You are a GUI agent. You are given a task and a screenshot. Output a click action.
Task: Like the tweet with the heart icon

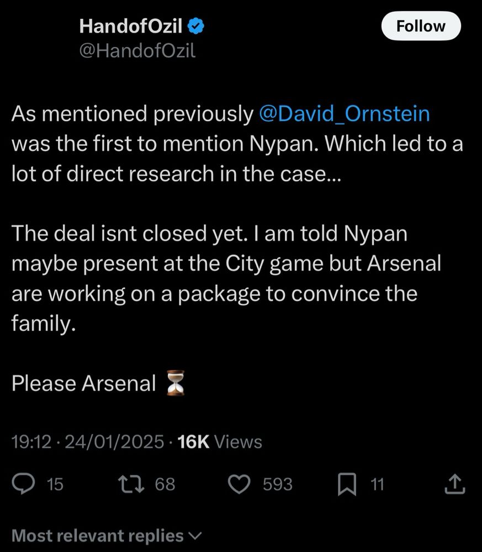(x=240, y=484)
